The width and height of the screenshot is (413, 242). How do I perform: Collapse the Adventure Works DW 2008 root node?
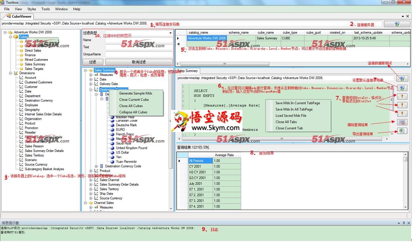pos(5,32)
